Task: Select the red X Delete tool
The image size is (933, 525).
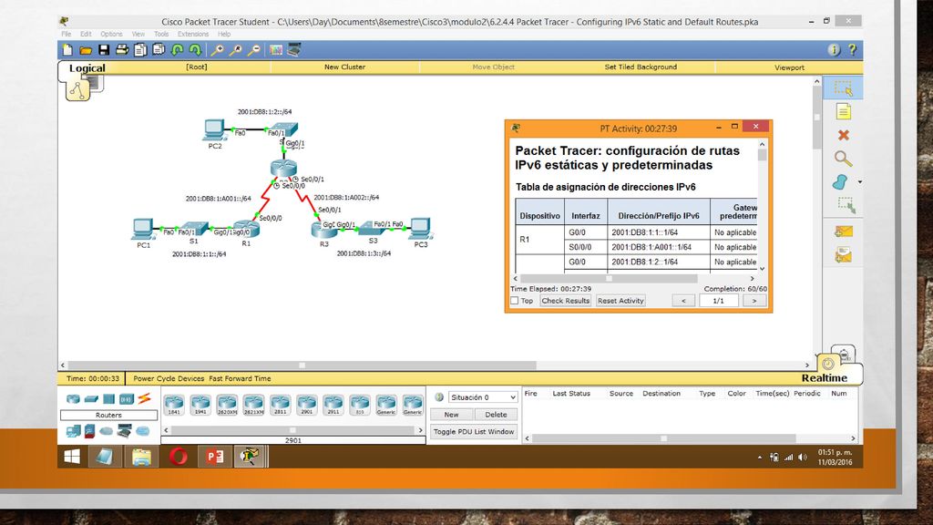Action: (x=843, y=135)
